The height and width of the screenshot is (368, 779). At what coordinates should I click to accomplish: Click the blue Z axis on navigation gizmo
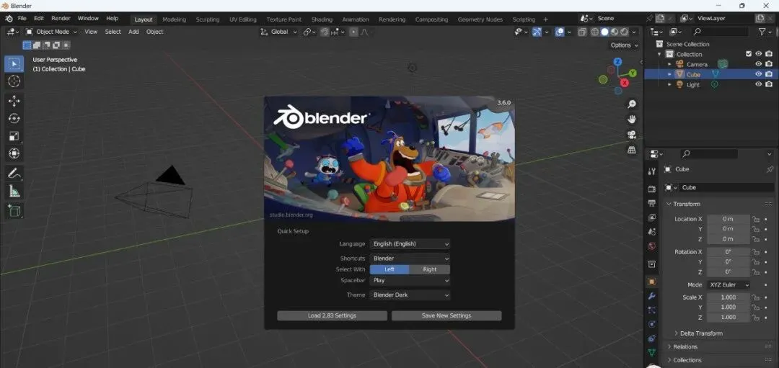pyautogui.click(x=617, y=62)
